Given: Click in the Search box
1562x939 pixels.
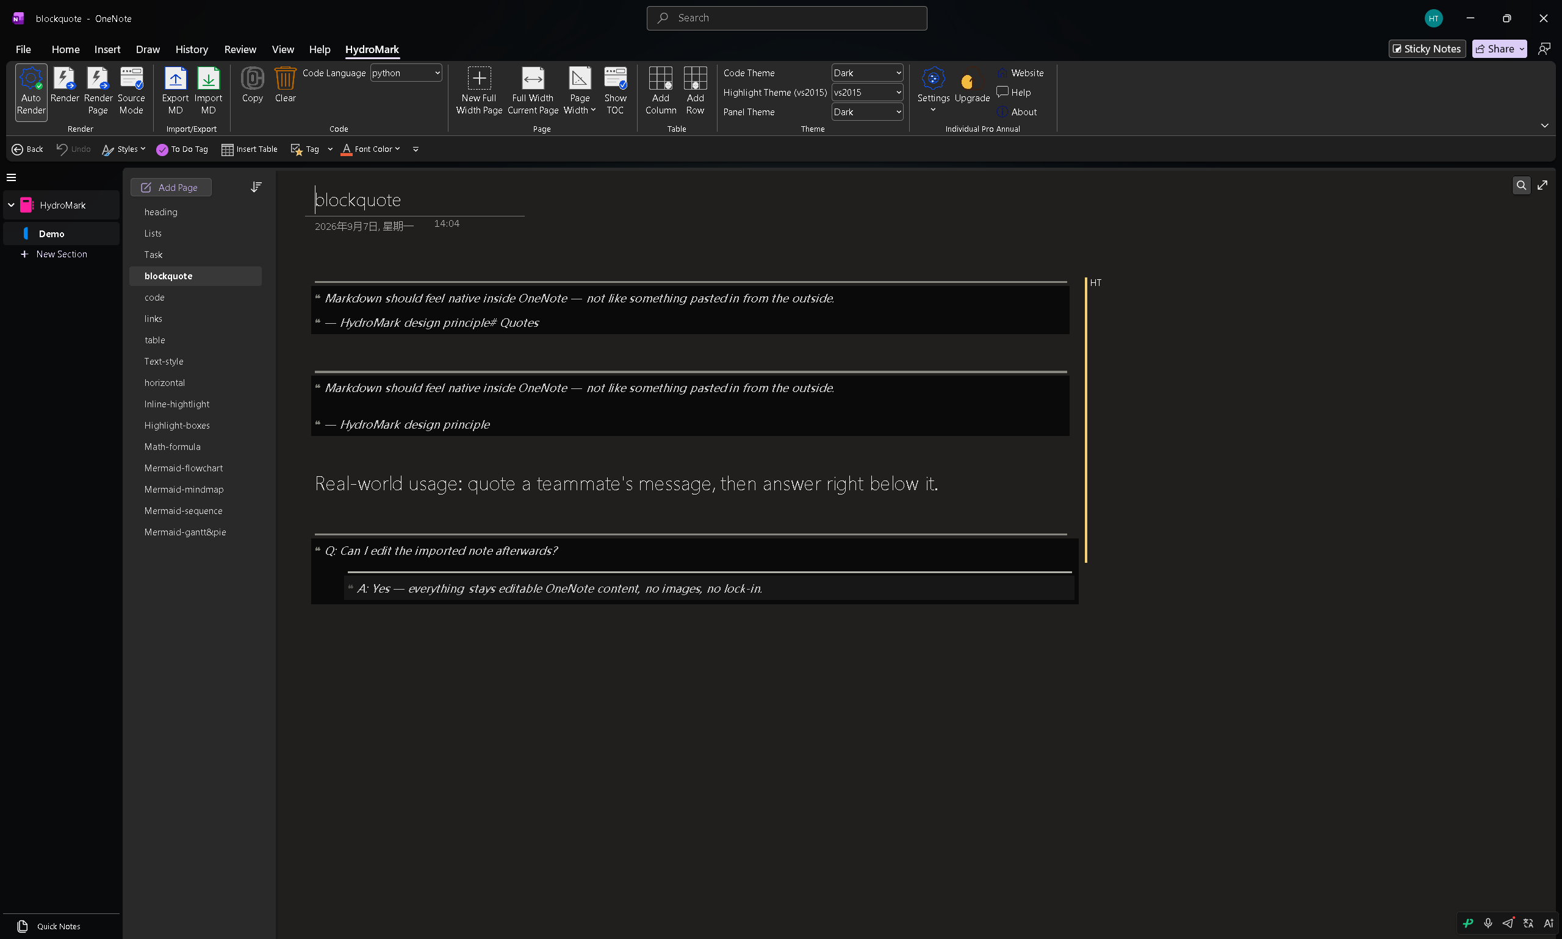Looking at the screenshot, I should (x=786, y=18).
